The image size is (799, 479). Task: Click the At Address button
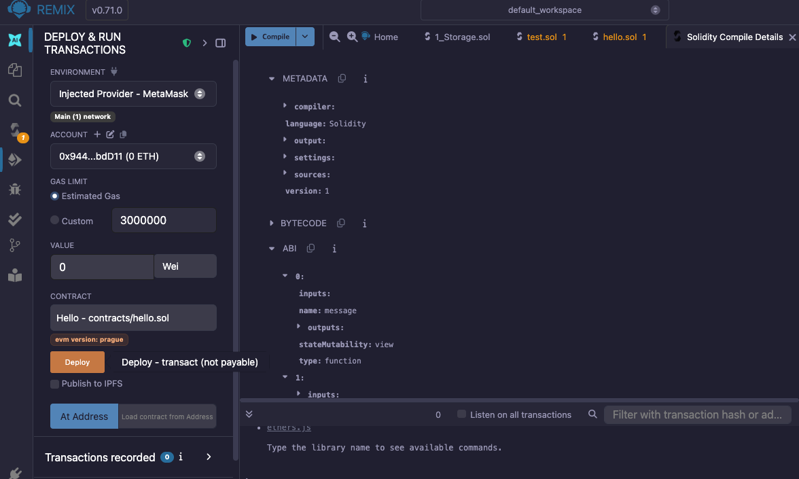[x=84, y=416]
